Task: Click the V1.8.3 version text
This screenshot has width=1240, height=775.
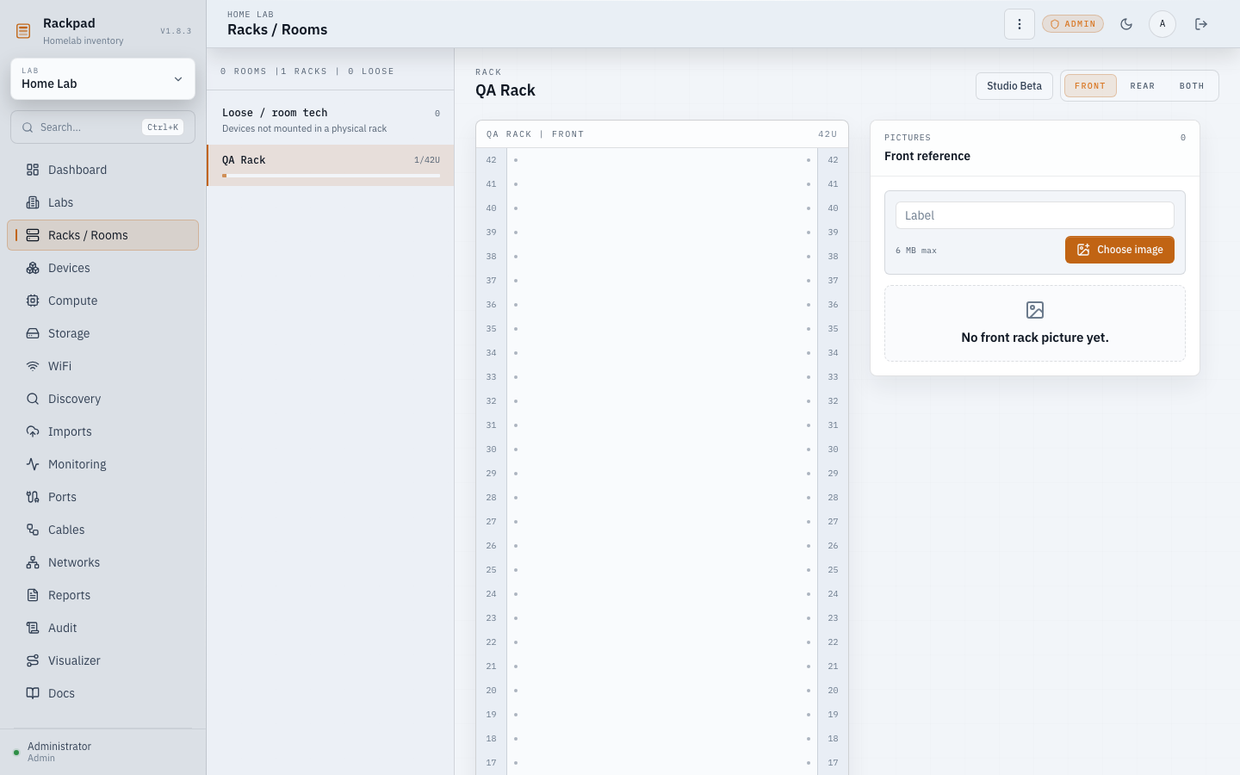Action: pyautogui.click(x=176, y=31)
